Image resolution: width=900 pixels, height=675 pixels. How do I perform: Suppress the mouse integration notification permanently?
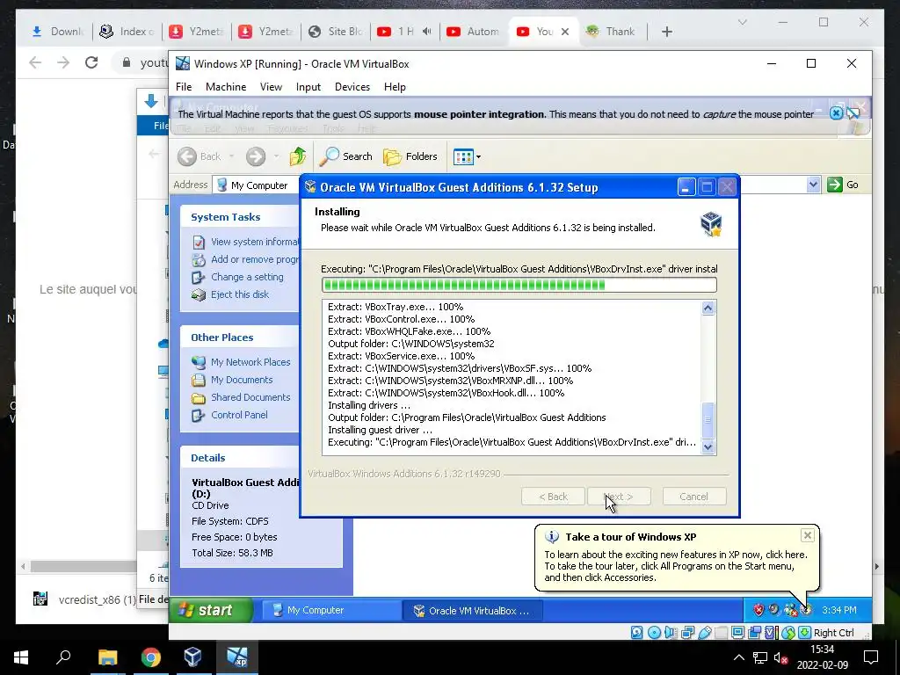click(x=853, y=113)
